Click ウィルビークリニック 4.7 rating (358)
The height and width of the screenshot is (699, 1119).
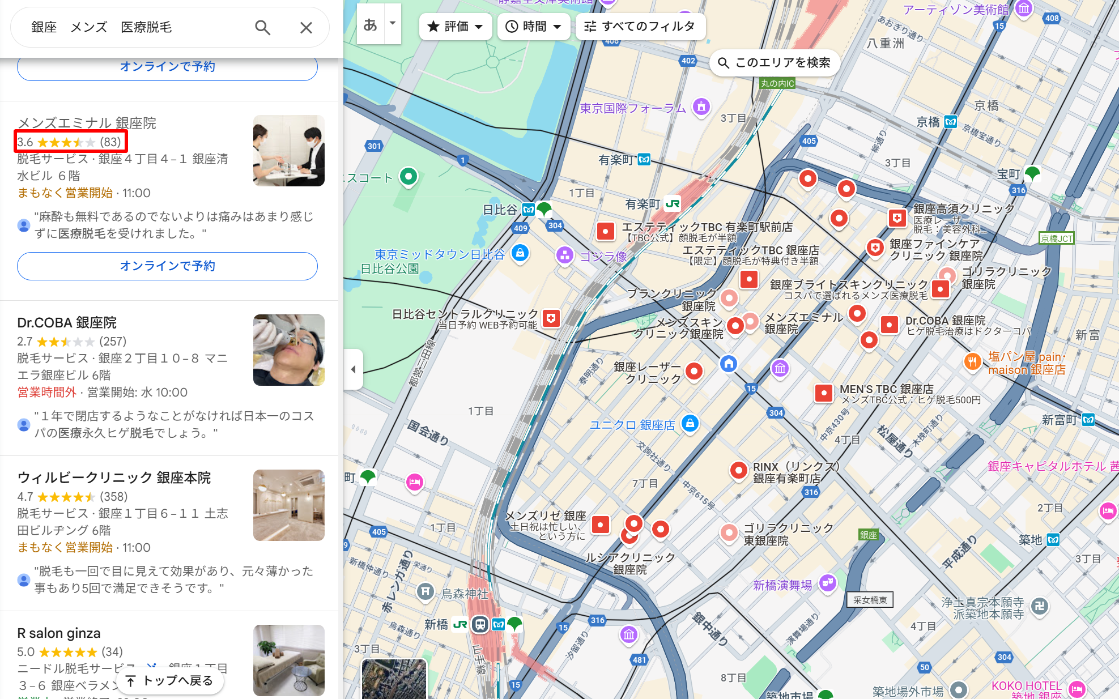pos(73,497)
